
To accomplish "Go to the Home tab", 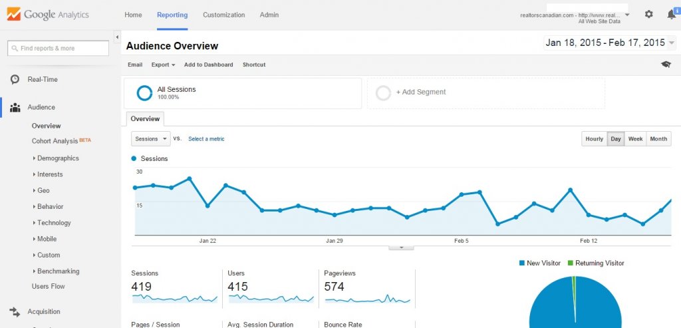I will [x=133, y=15].
